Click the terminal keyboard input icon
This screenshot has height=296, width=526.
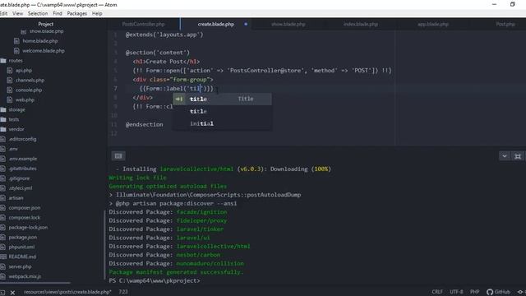(x=118, y=155)
